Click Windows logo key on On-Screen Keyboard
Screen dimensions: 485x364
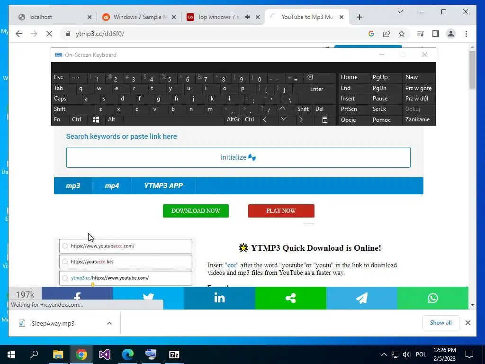pos(96,120)
